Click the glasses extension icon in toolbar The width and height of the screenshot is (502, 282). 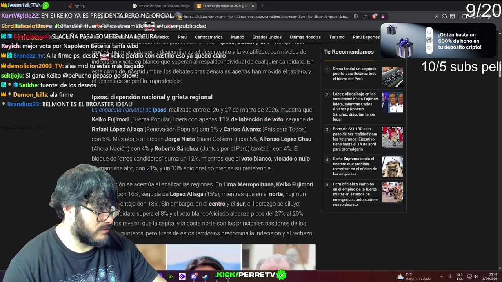437,16
